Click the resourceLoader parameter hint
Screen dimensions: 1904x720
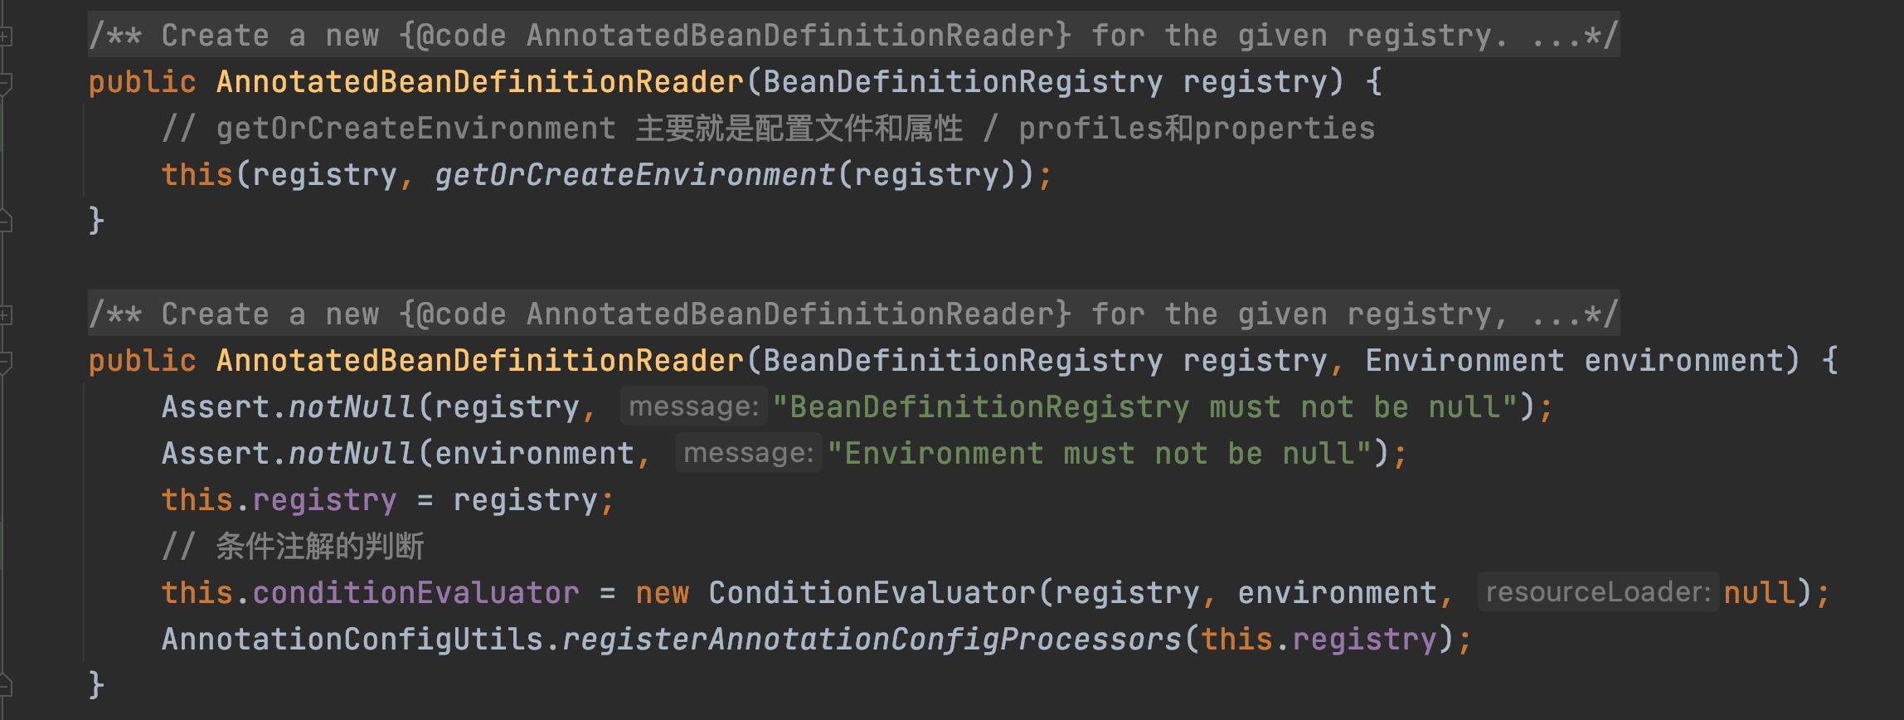1597,592
